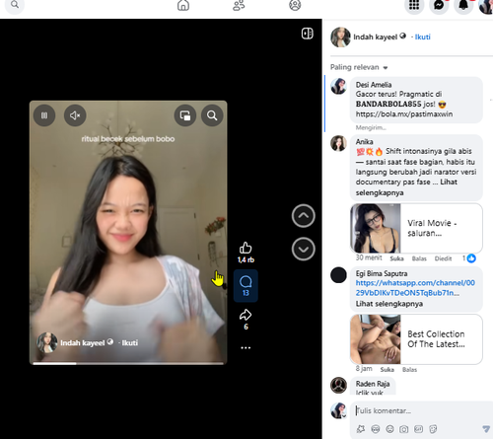Open the Paling relevan sort dropdown
Image resolution: width=493 pixels, height=439 pixels.
click(x=359, y=67)
